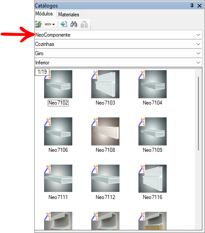Select the Neo7108 module thumbnail
Viewport: 205px width, 233px height.
105,132
